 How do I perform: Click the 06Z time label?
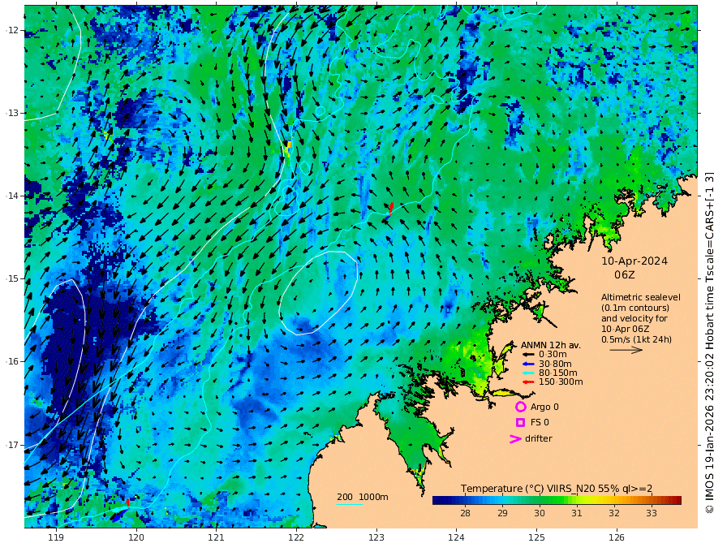[624, 275]
